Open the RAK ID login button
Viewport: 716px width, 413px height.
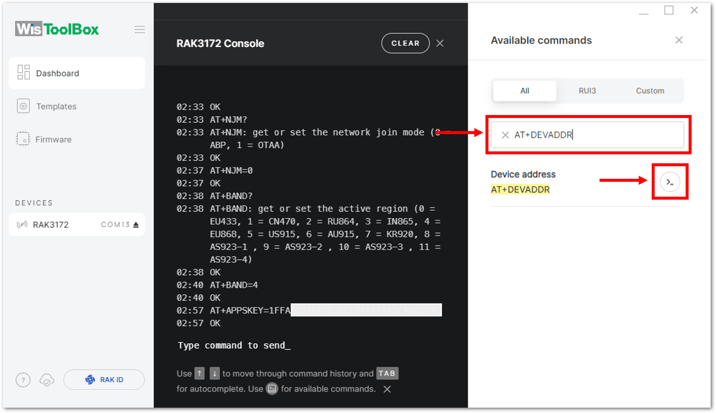click(x=104, y=380)
